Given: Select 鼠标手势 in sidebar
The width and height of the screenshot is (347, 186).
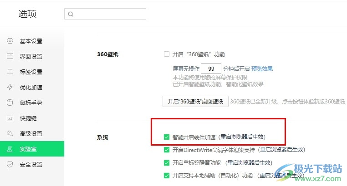Looking at the screenshot, I should click(x=32, y=103).
